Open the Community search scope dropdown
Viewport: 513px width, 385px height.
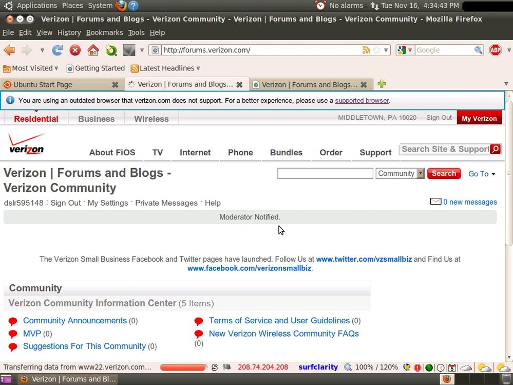(x=400, y=174)
